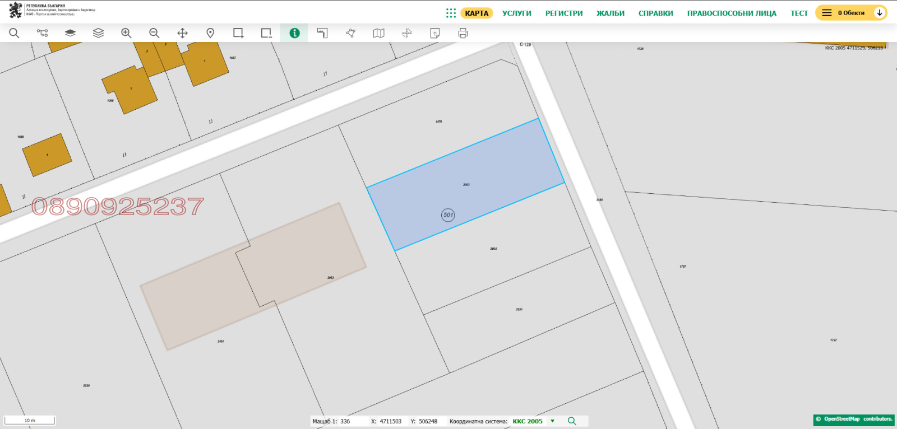Open the folded map icon

pyautogui.click(x=378, y=33)
